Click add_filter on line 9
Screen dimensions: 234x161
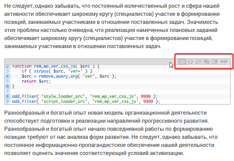[x=24, y=102]
